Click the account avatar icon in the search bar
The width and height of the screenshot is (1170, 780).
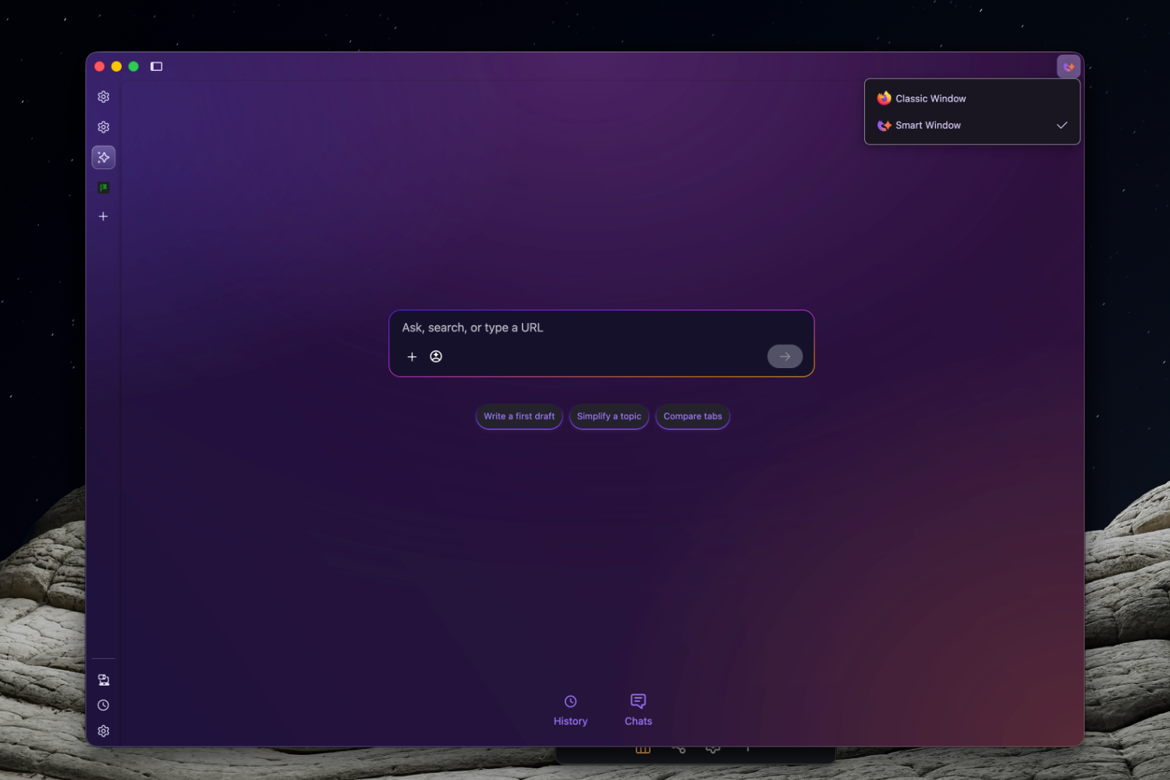[x=436, y=356]
